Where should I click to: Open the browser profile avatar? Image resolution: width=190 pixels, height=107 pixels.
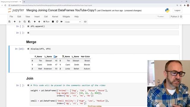188,5
